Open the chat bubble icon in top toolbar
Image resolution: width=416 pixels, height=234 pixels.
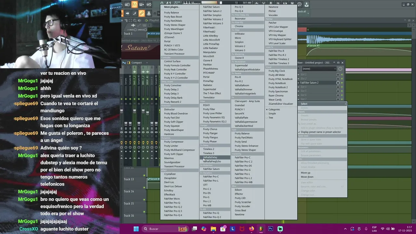[x=300, y=4]
